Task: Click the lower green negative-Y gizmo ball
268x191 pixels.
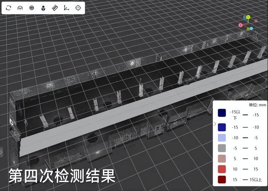Action: [248, 29]
